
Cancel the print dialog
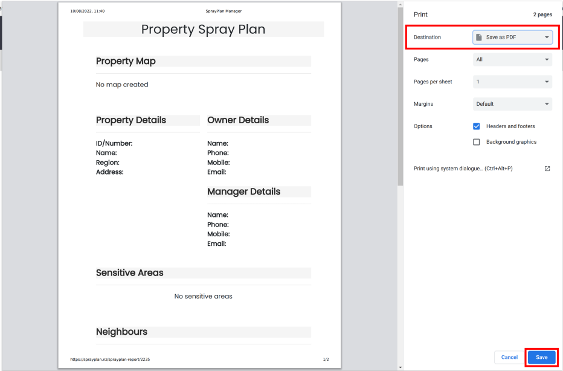[x=509, y=357]
